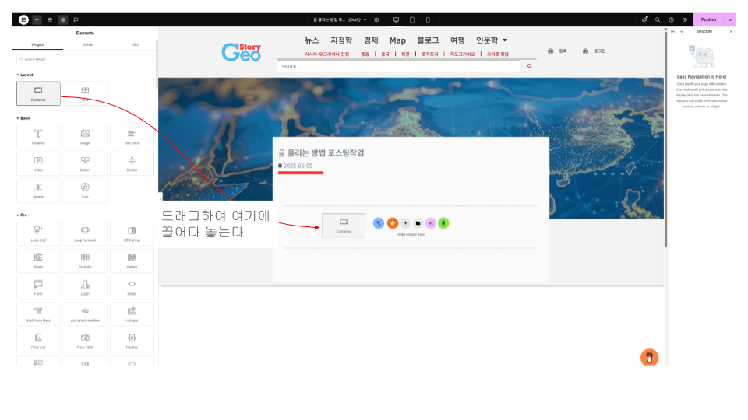The height and width of the screenshot is (420, 748).
Task: Click the Search Widget field
Action: (x=86, y=59)
